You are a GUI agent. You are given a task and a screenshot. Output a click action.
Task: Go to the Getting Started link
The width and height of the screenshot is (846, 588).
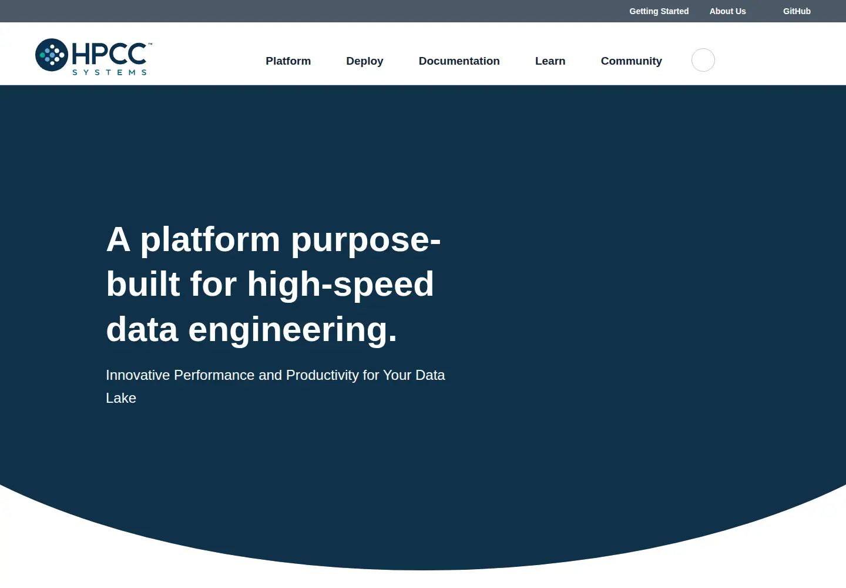(x=659, y=11)
